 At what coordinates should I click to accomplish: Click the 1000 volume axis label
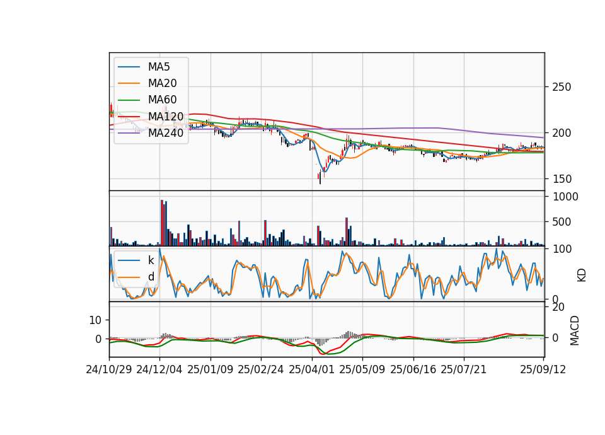[x=566, y=197]
